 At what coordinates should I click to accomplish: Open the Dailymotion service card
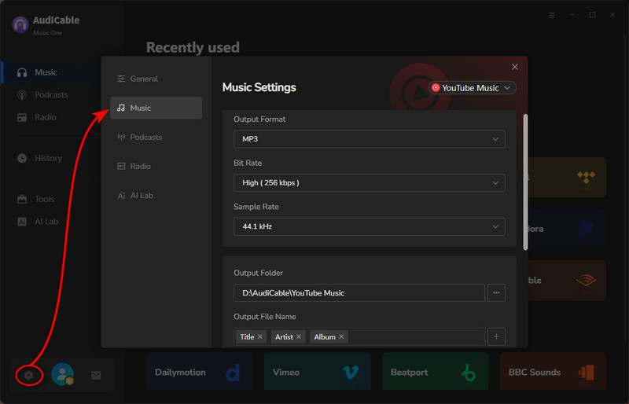pyautogui.click(x=200, y=372)
